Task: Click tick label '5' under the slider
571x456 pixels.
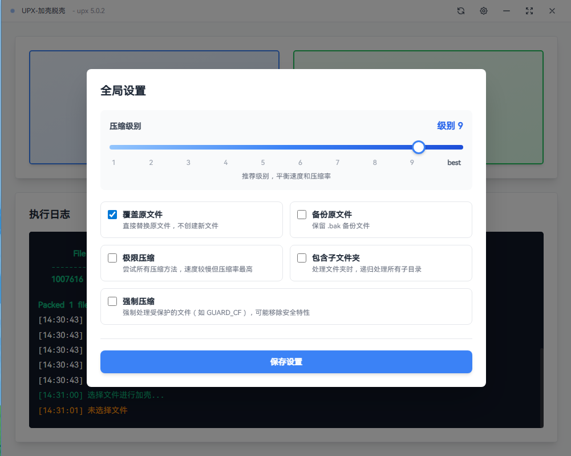Action: click(x=262, y=162)
